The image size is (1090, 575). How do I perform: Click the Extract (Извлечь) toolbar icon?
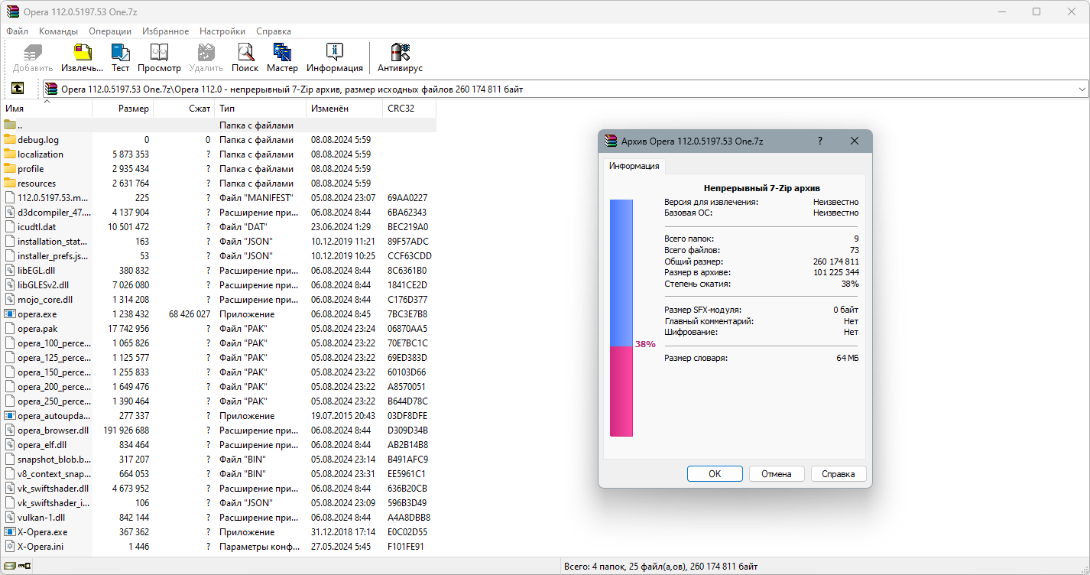click(x=82, y=53)
